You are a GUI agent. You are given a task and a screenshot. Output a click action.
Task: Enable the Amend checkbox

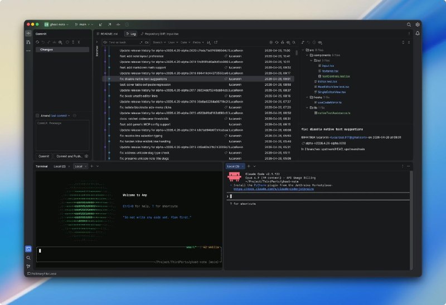pos(37,116)
